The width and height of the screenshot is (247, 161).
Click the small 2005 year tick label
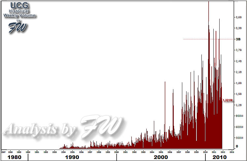(x=161, y=152)
